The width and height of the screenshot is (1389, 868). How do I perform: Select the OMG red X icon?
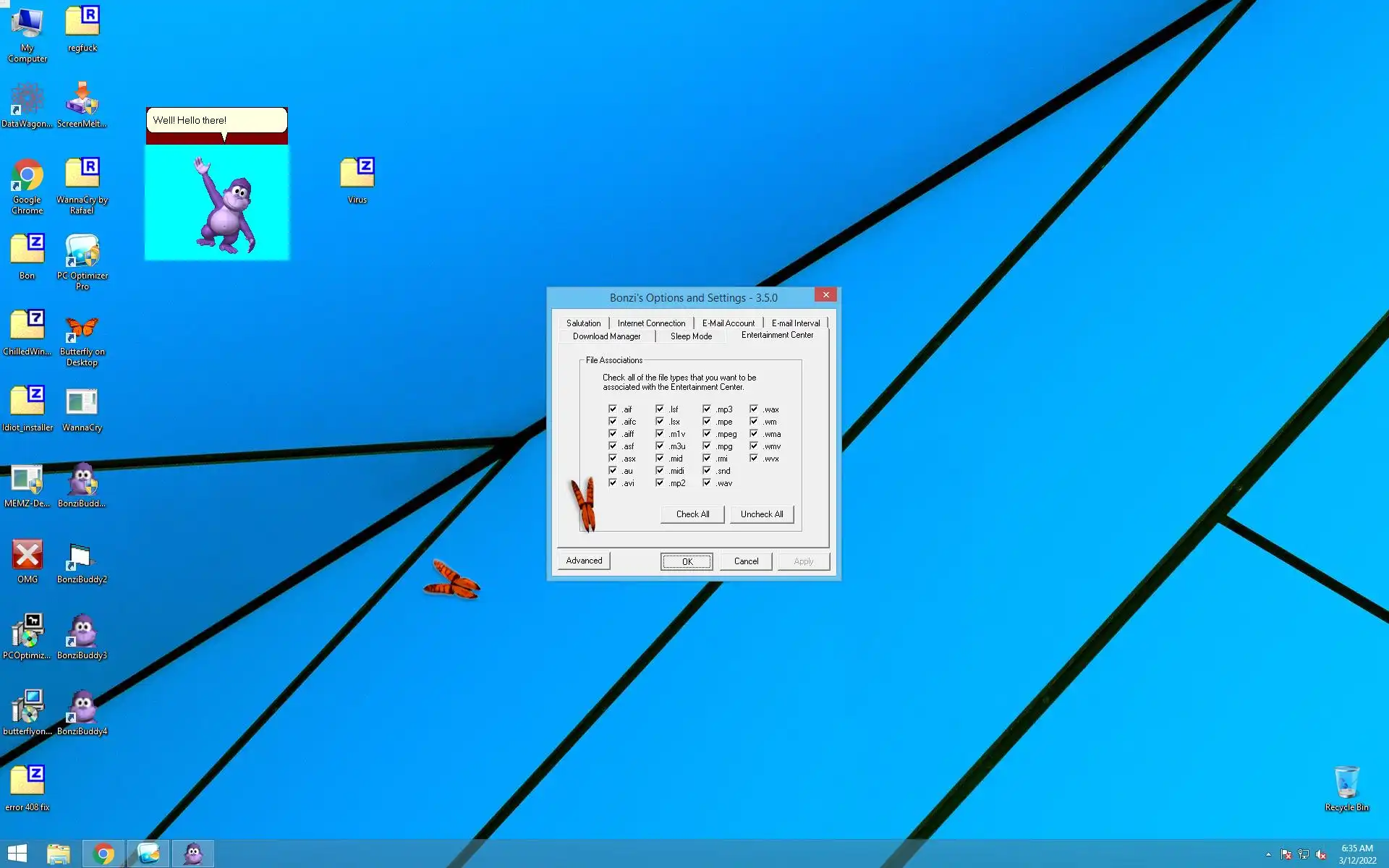point(27,556)
